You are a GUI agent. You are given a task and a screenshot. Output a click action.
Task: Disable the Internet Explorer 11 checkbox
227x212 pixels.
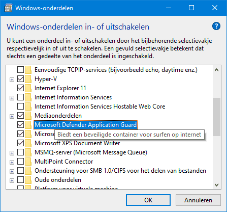point(20,88)
